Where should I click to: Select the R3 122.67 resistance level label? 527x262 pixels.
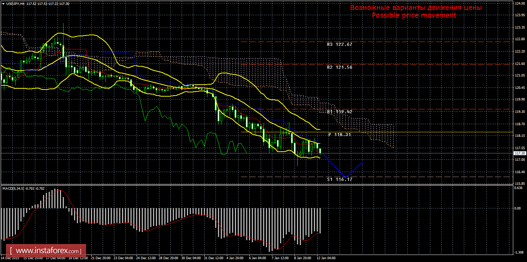pos(339,44)
